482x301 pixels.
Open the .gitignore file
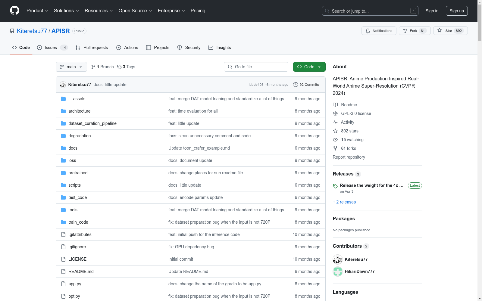(77, 247)
